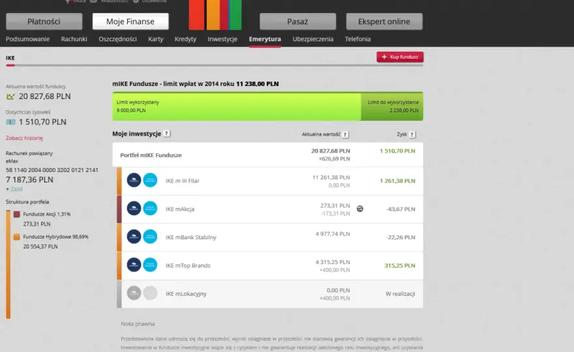Click the light blue icon in IKE m III Filar row
The image size is (574, 352).
(150, 180)
